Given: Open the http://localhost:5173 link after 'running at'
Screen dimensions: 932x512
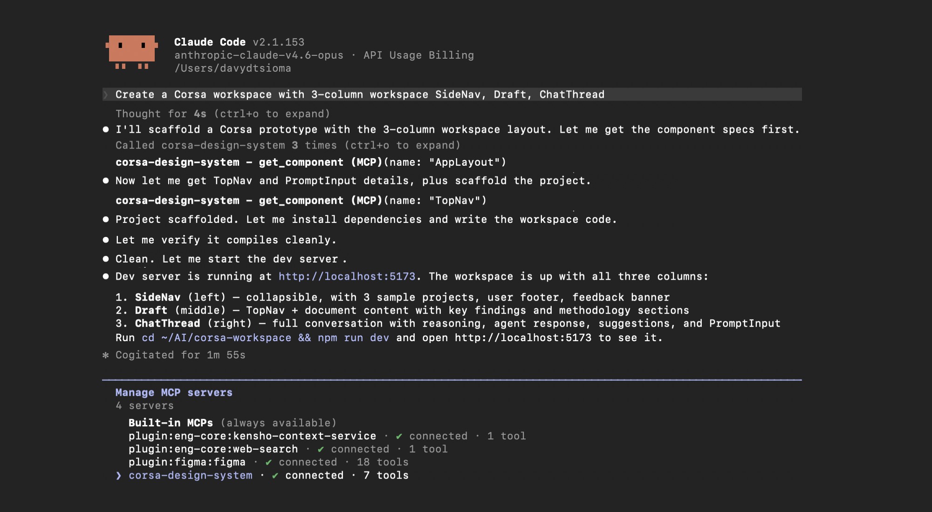Looking at the screenshot, I should (347, 276).
